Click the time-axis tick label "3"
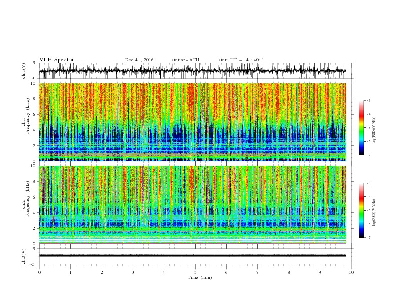396x306 pixels. (x=133, y=272)
